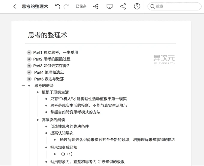Screen dimensions: 204x166
Task: Select the 植根于现实生活 item
Action: pos(55,92)
